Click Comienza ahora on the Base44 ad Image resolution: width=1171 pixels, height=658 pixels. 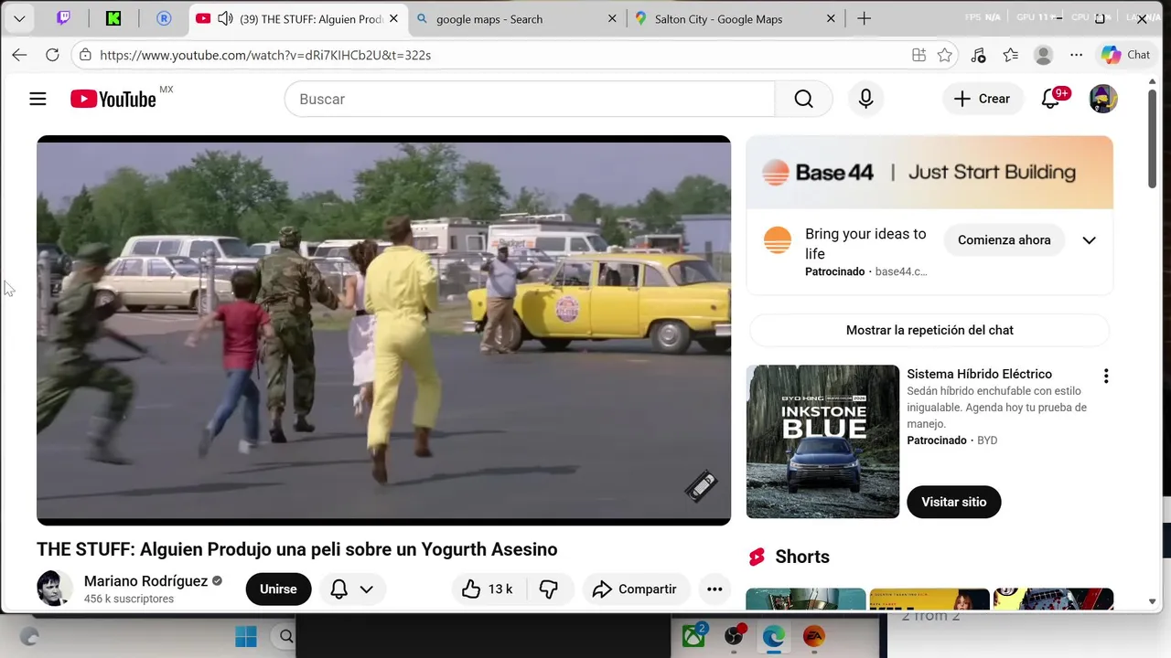coord(1004,240)
